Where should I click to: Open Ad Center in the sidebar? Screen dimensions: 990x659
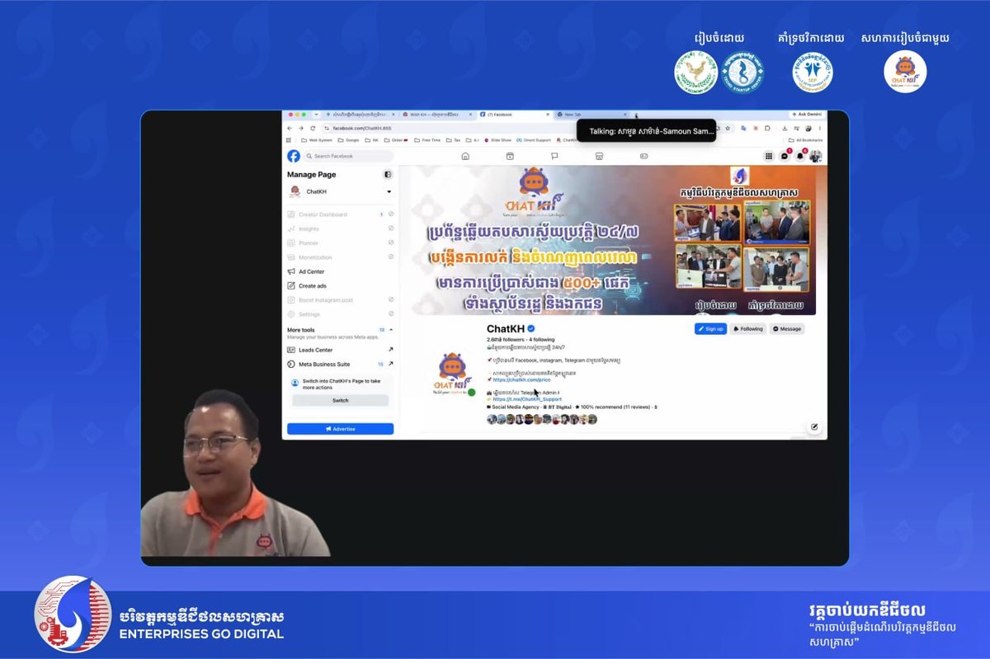pos(340,271)
